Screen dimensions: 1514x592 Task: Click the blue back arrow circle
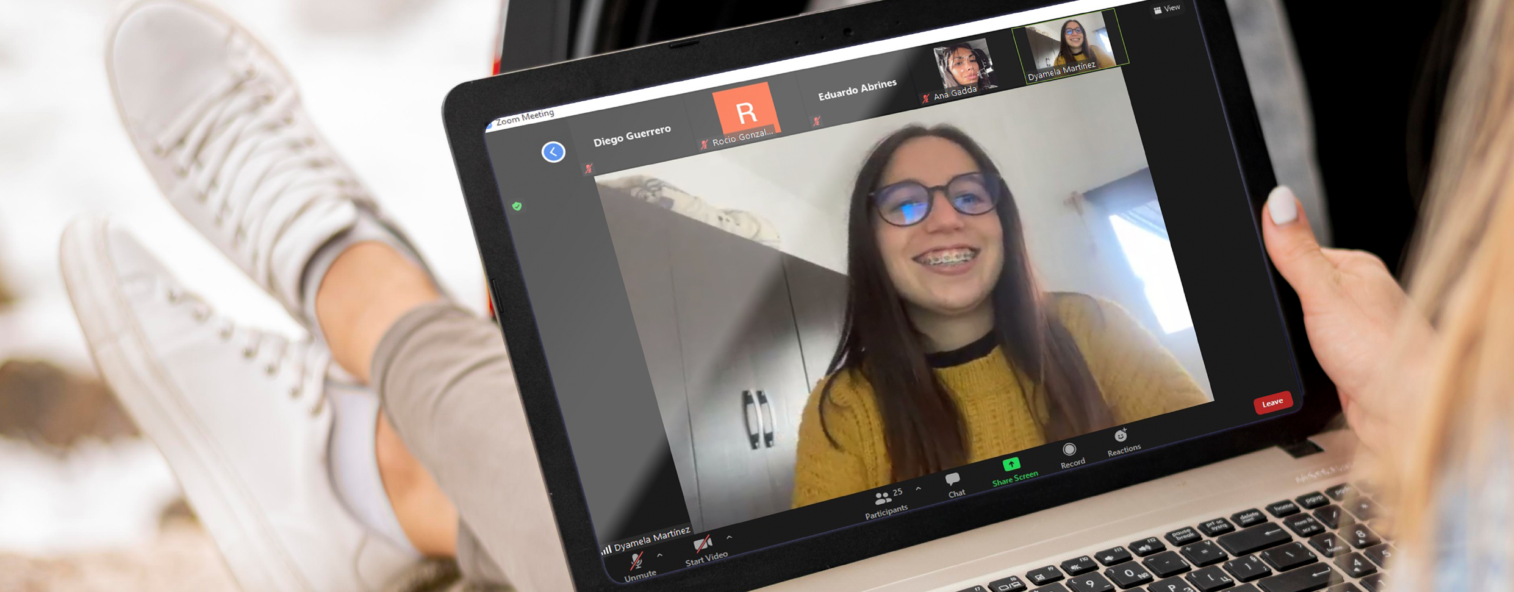click(553, 152)
